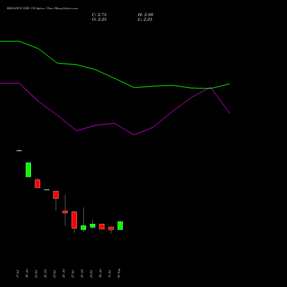287x287 pixels.
Task: Click the chart title starting with RELIANCE 1520
Action: 42,9
